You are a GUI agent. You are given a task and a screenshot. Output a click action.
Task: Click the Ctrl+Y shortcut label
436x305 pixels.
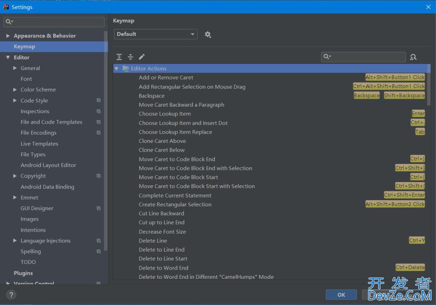pos(417,240)
